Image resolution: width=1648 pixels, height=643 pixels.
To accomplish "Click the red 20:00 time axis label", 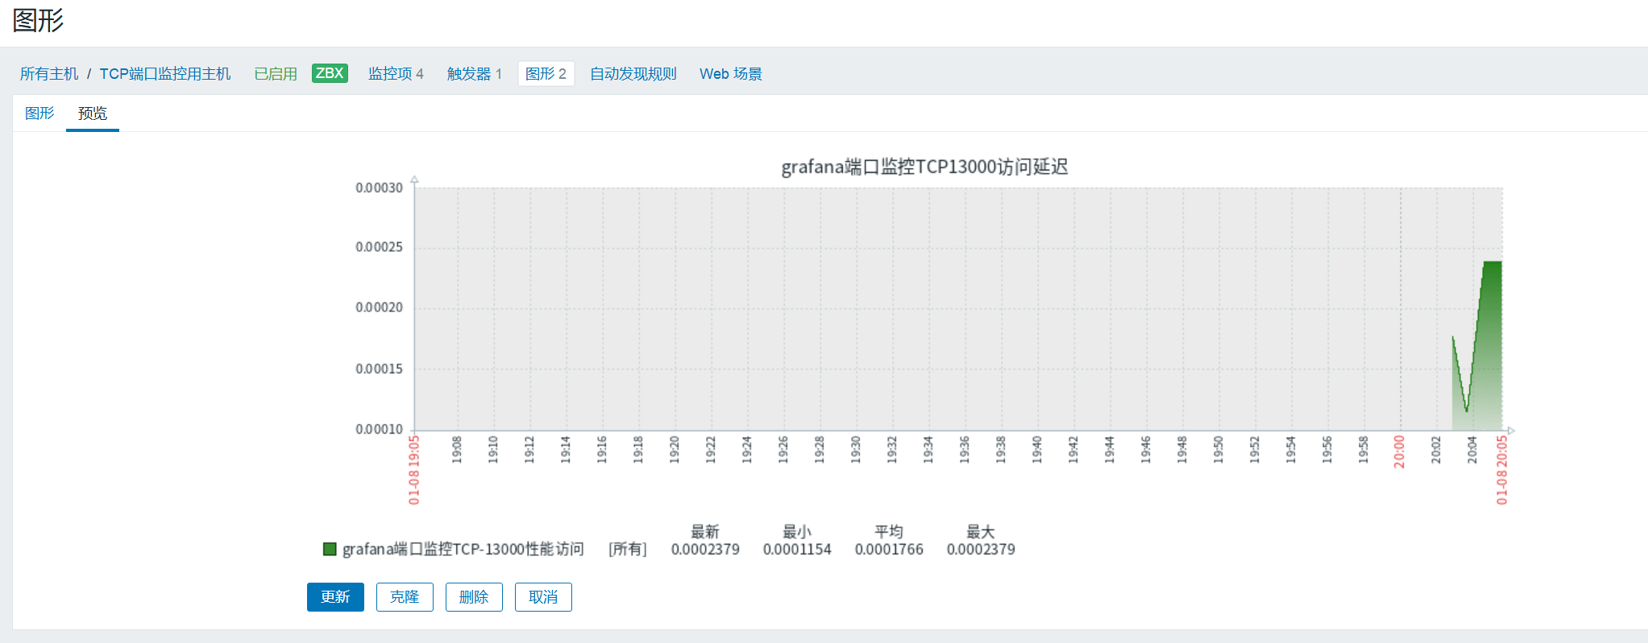I will (x=1400, y=451).
